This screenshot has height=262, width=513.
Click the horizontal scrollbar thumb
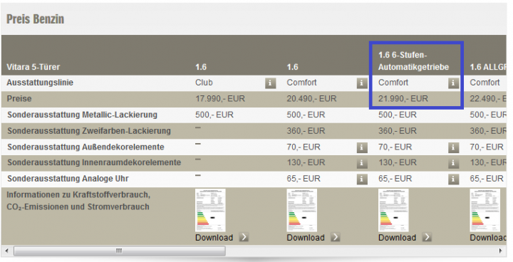pos(120,251)
